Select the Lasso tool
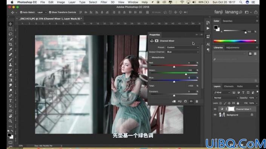Viewport: 266px width, 149px height. click(10, 34)
